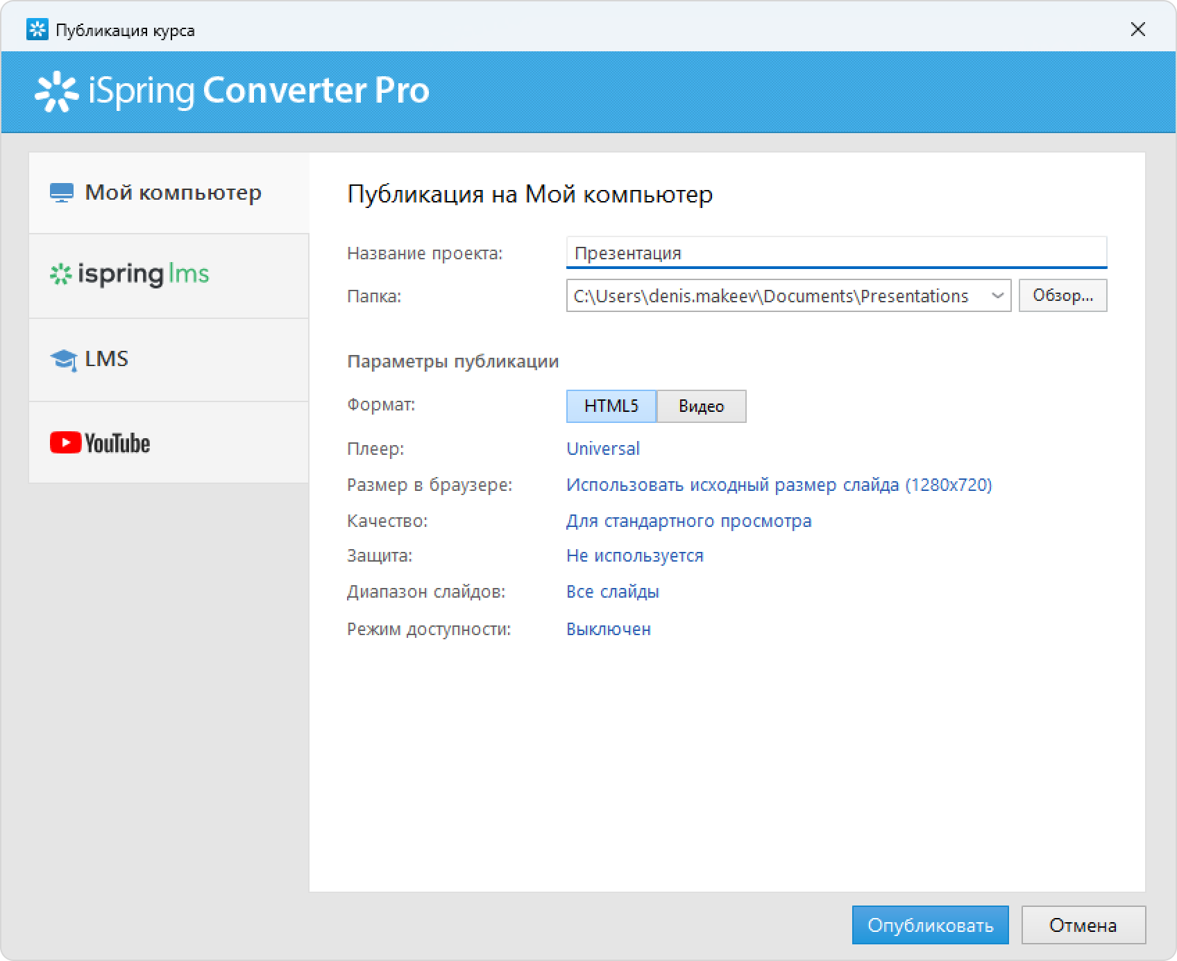The image size is (1177, 961).
Task: Select the Видео format option
Action: 702,406
